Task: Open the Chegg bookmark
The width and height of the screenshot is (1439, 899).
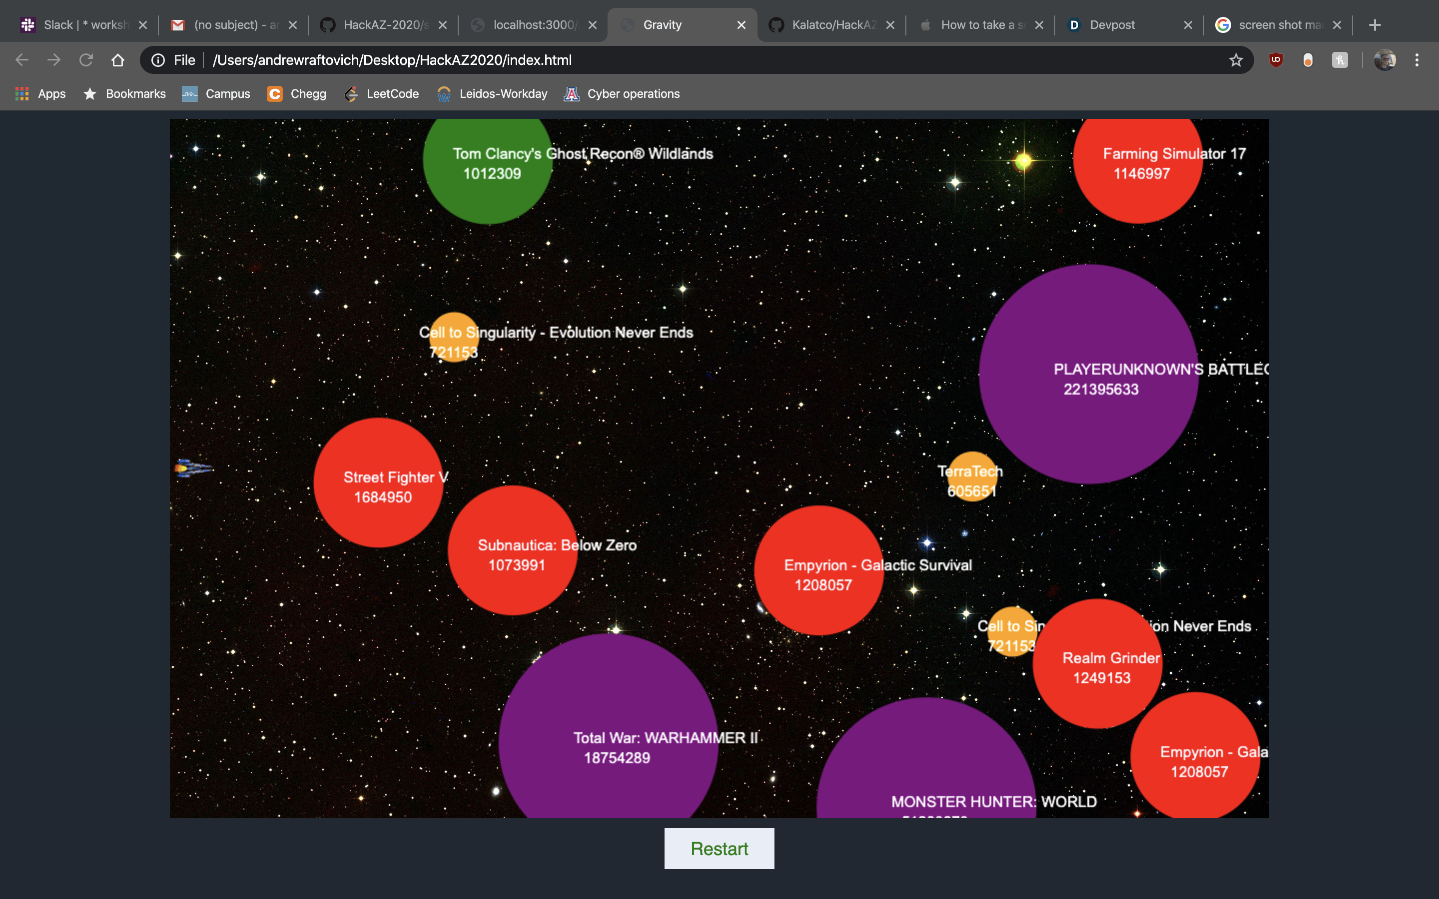Action: tap(297, 94)
